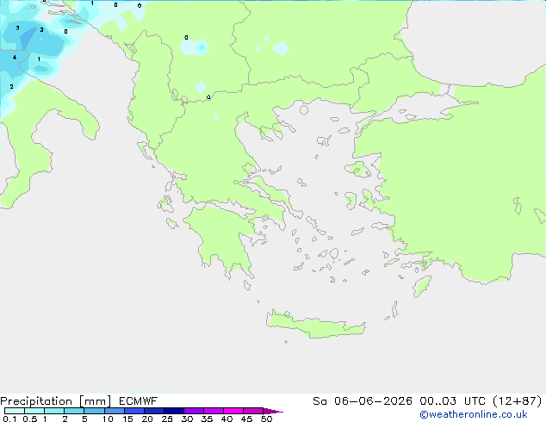The image size is (546, 422).
Task: Click the '0.5' legend label
Action: (x=30, y=419)
